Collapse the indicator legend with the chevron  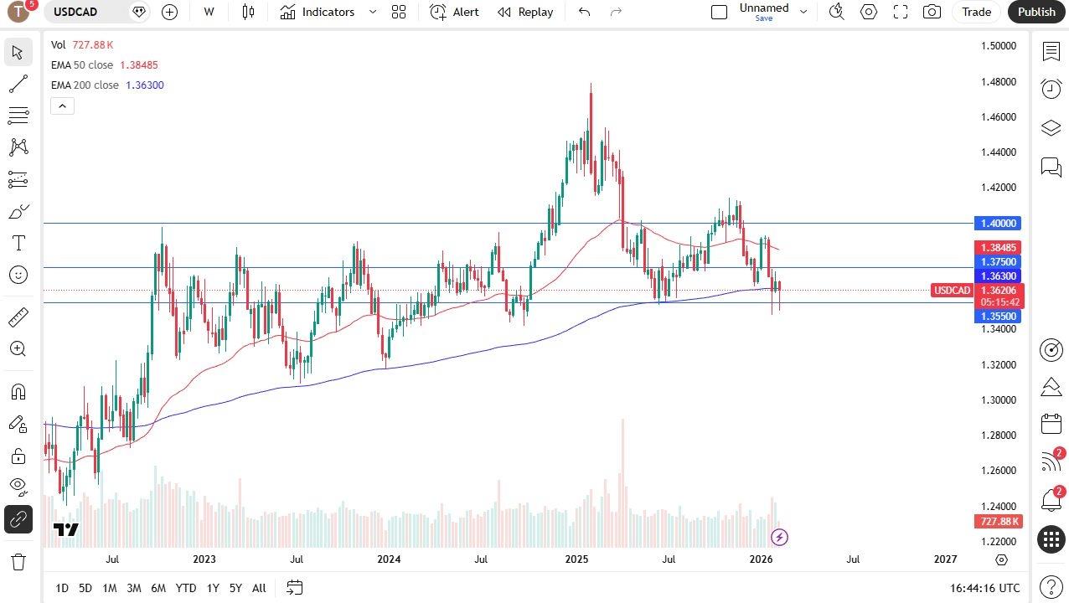point(62,106)
